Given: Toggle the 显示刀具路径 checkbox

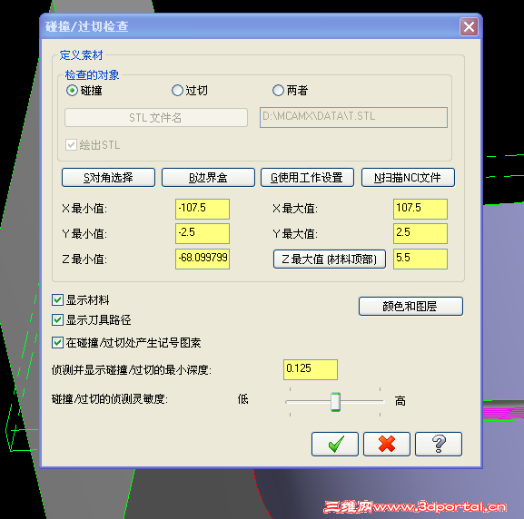Looking at the screenshot, I should pos(57,320).
